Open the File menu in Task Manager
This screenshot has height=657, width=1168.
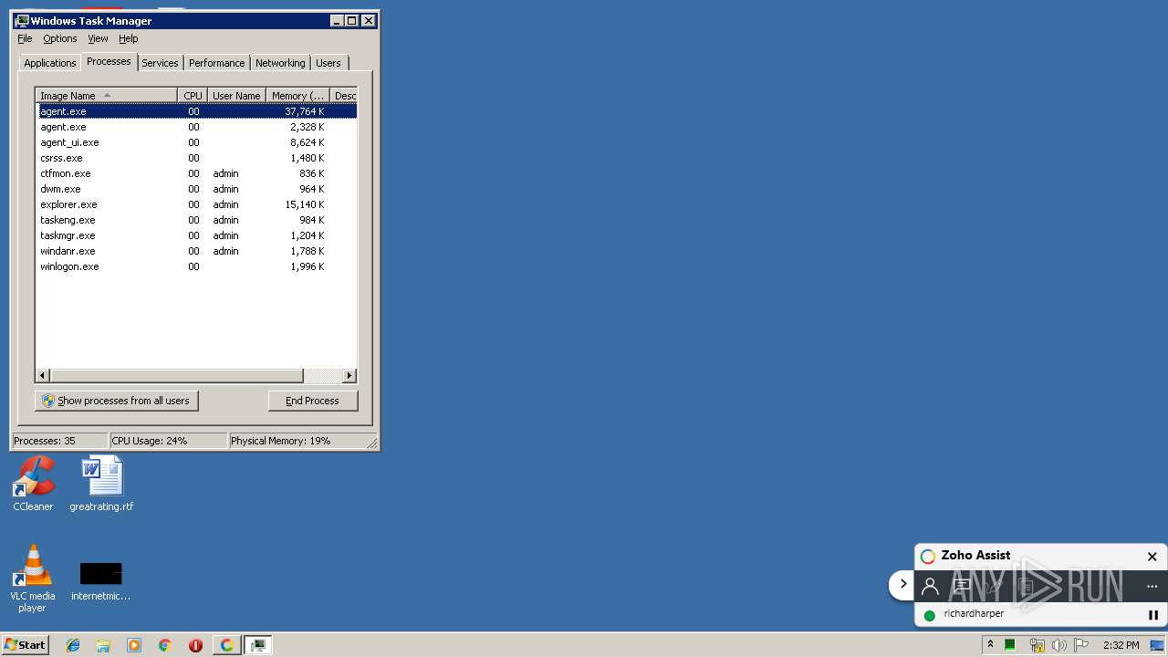pos(25,38)
